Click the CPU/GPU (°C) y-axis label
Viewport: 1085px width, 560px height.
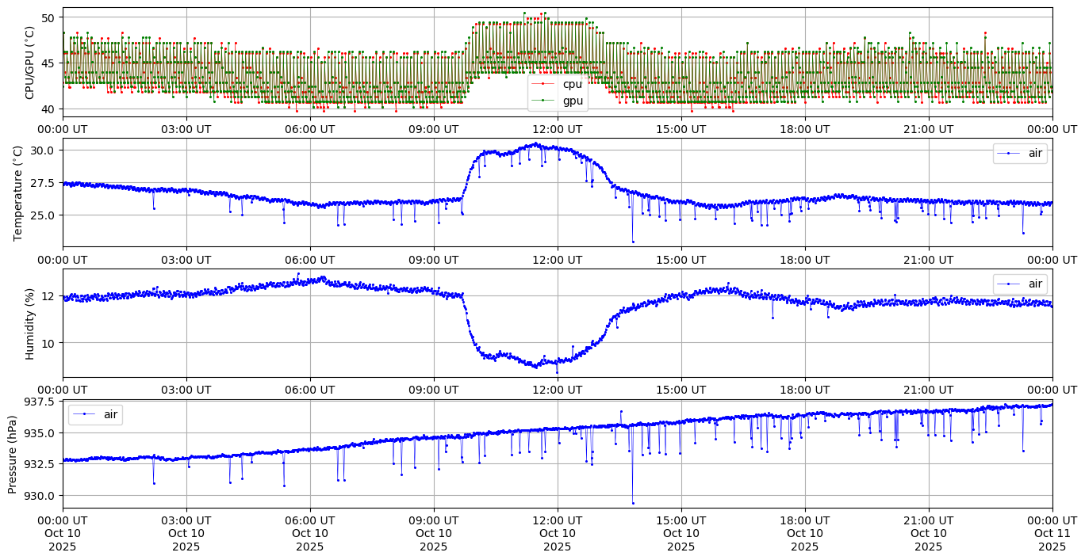pyautogui.click(x=30, y=63)
